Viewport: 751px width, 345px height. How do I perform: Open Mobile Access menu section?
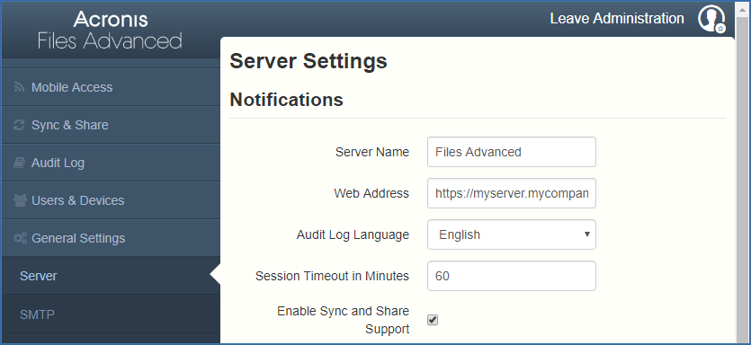pyautogui.click(x=111, y=87)
